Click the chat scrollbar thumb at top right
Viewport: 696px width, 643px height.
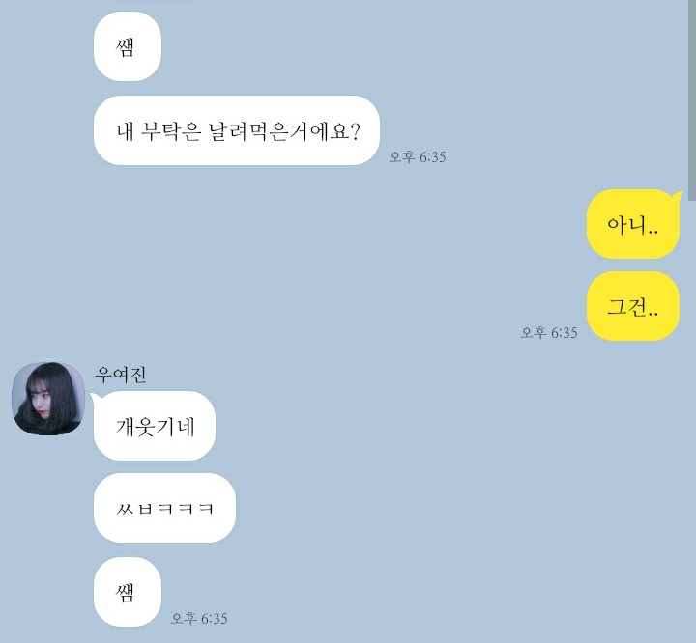pyautogui.click(x=691, y=99)
